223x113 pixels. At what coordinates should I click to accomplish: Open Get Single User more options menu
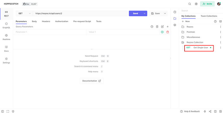point(220,48)
